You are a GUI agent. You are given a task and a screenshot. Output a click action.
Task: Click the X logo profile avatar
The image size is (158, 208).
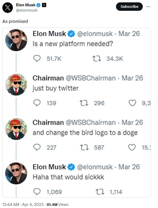click(8, 8)
